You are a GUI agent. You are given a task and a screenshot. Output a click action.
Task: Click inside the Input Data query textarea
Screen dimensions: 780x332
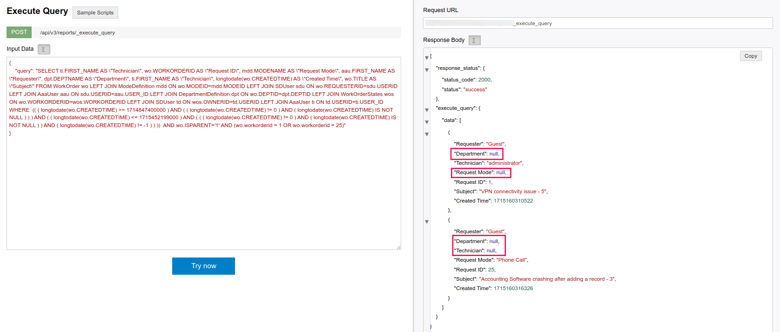tap(203, 186)
